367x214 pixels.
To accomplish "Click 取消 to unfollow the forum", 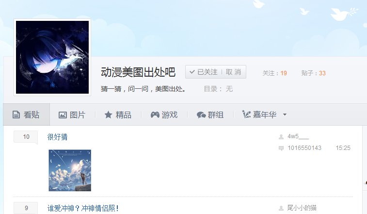I will [x=233, y=72].
